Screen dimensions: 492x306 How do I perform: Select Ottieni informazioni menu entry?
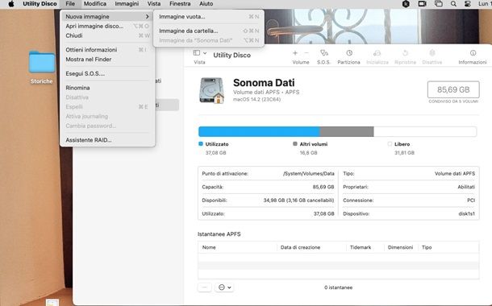click(107, 50)
